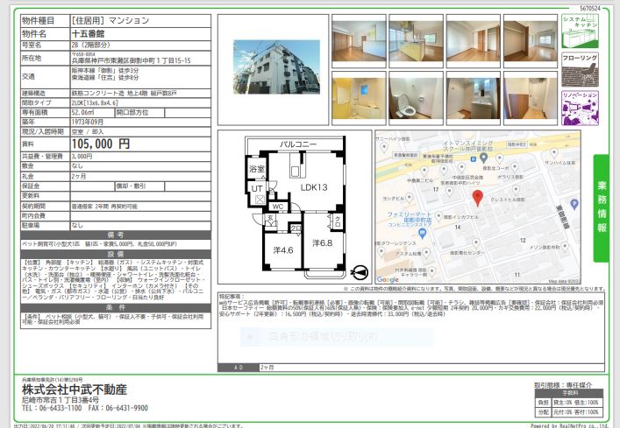Click the フローリング feature icon
This screenshot has height=428, width=620.
tap(580, 69)
